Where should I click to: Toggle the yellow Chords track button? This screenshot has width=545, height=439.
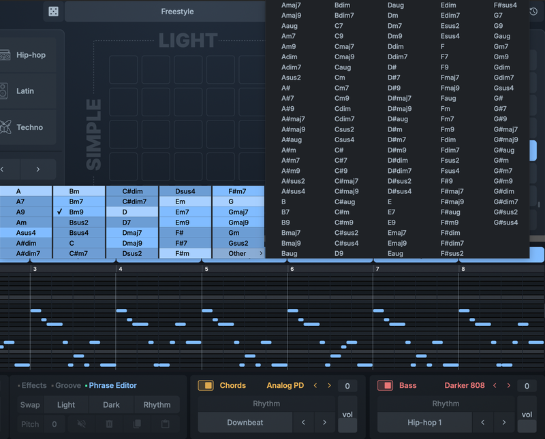(x=205, y=385)
